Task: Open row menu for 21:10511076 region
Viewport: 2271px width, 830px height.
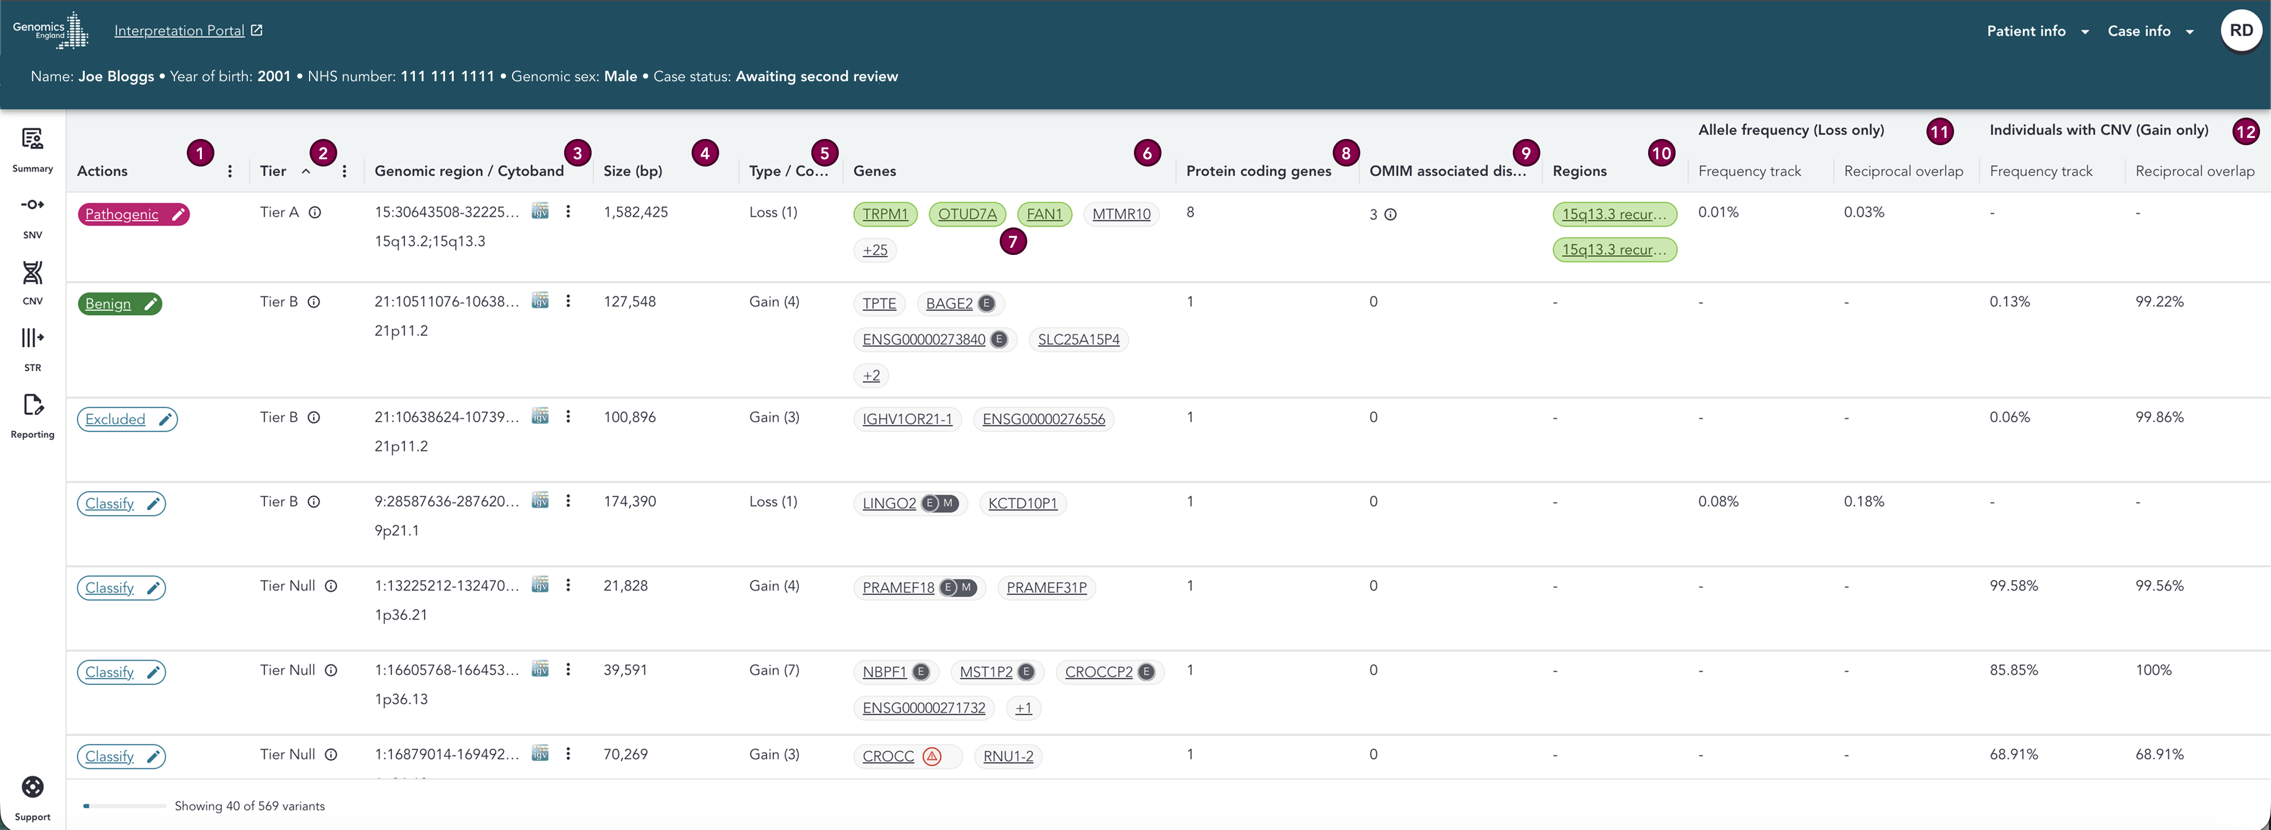Action: pos(568,301)
